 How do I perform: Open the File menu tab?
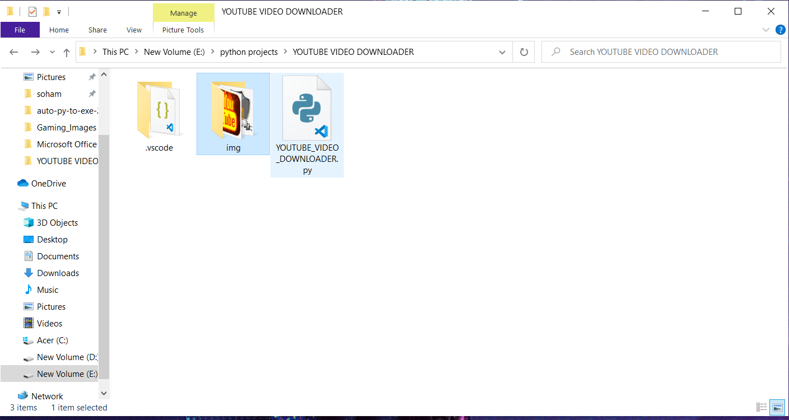(20, 30)
